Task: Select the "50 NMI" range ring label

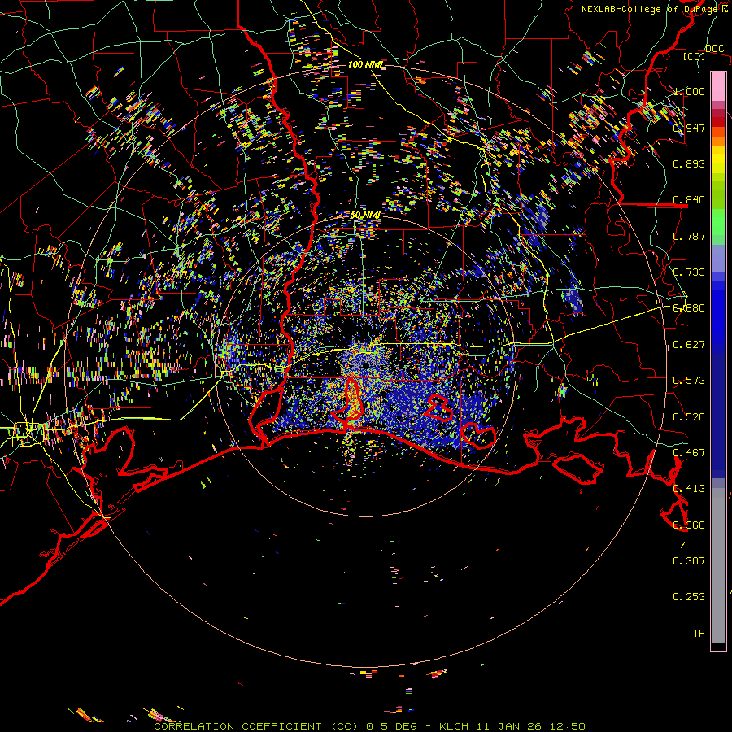Action: click(365, 215)
